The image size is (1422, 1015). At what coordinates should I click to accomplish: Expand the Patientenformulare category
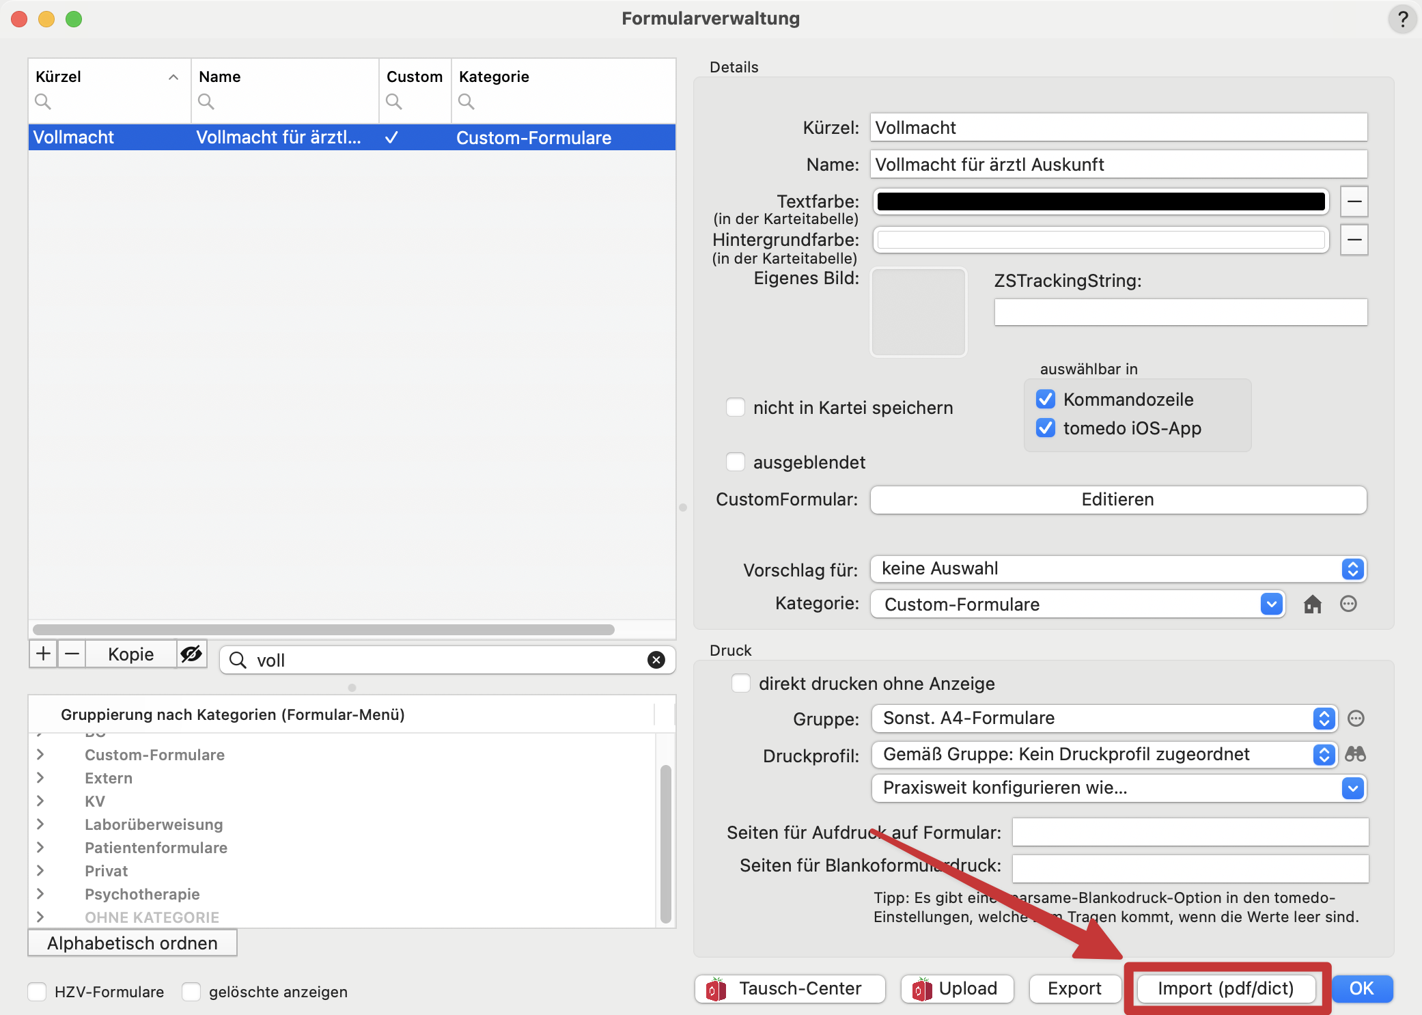(x=40, y=848)
